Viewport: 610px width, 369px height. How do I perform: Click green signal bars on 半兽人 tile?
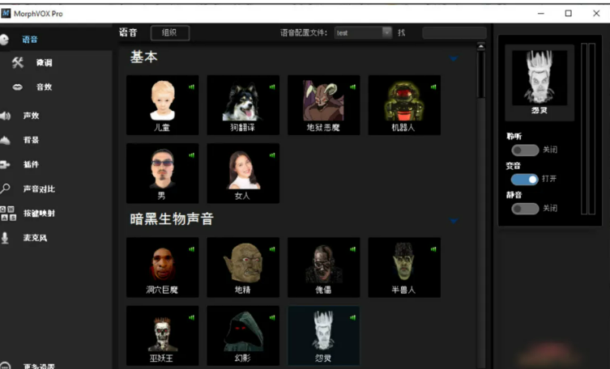pos(433,249)
